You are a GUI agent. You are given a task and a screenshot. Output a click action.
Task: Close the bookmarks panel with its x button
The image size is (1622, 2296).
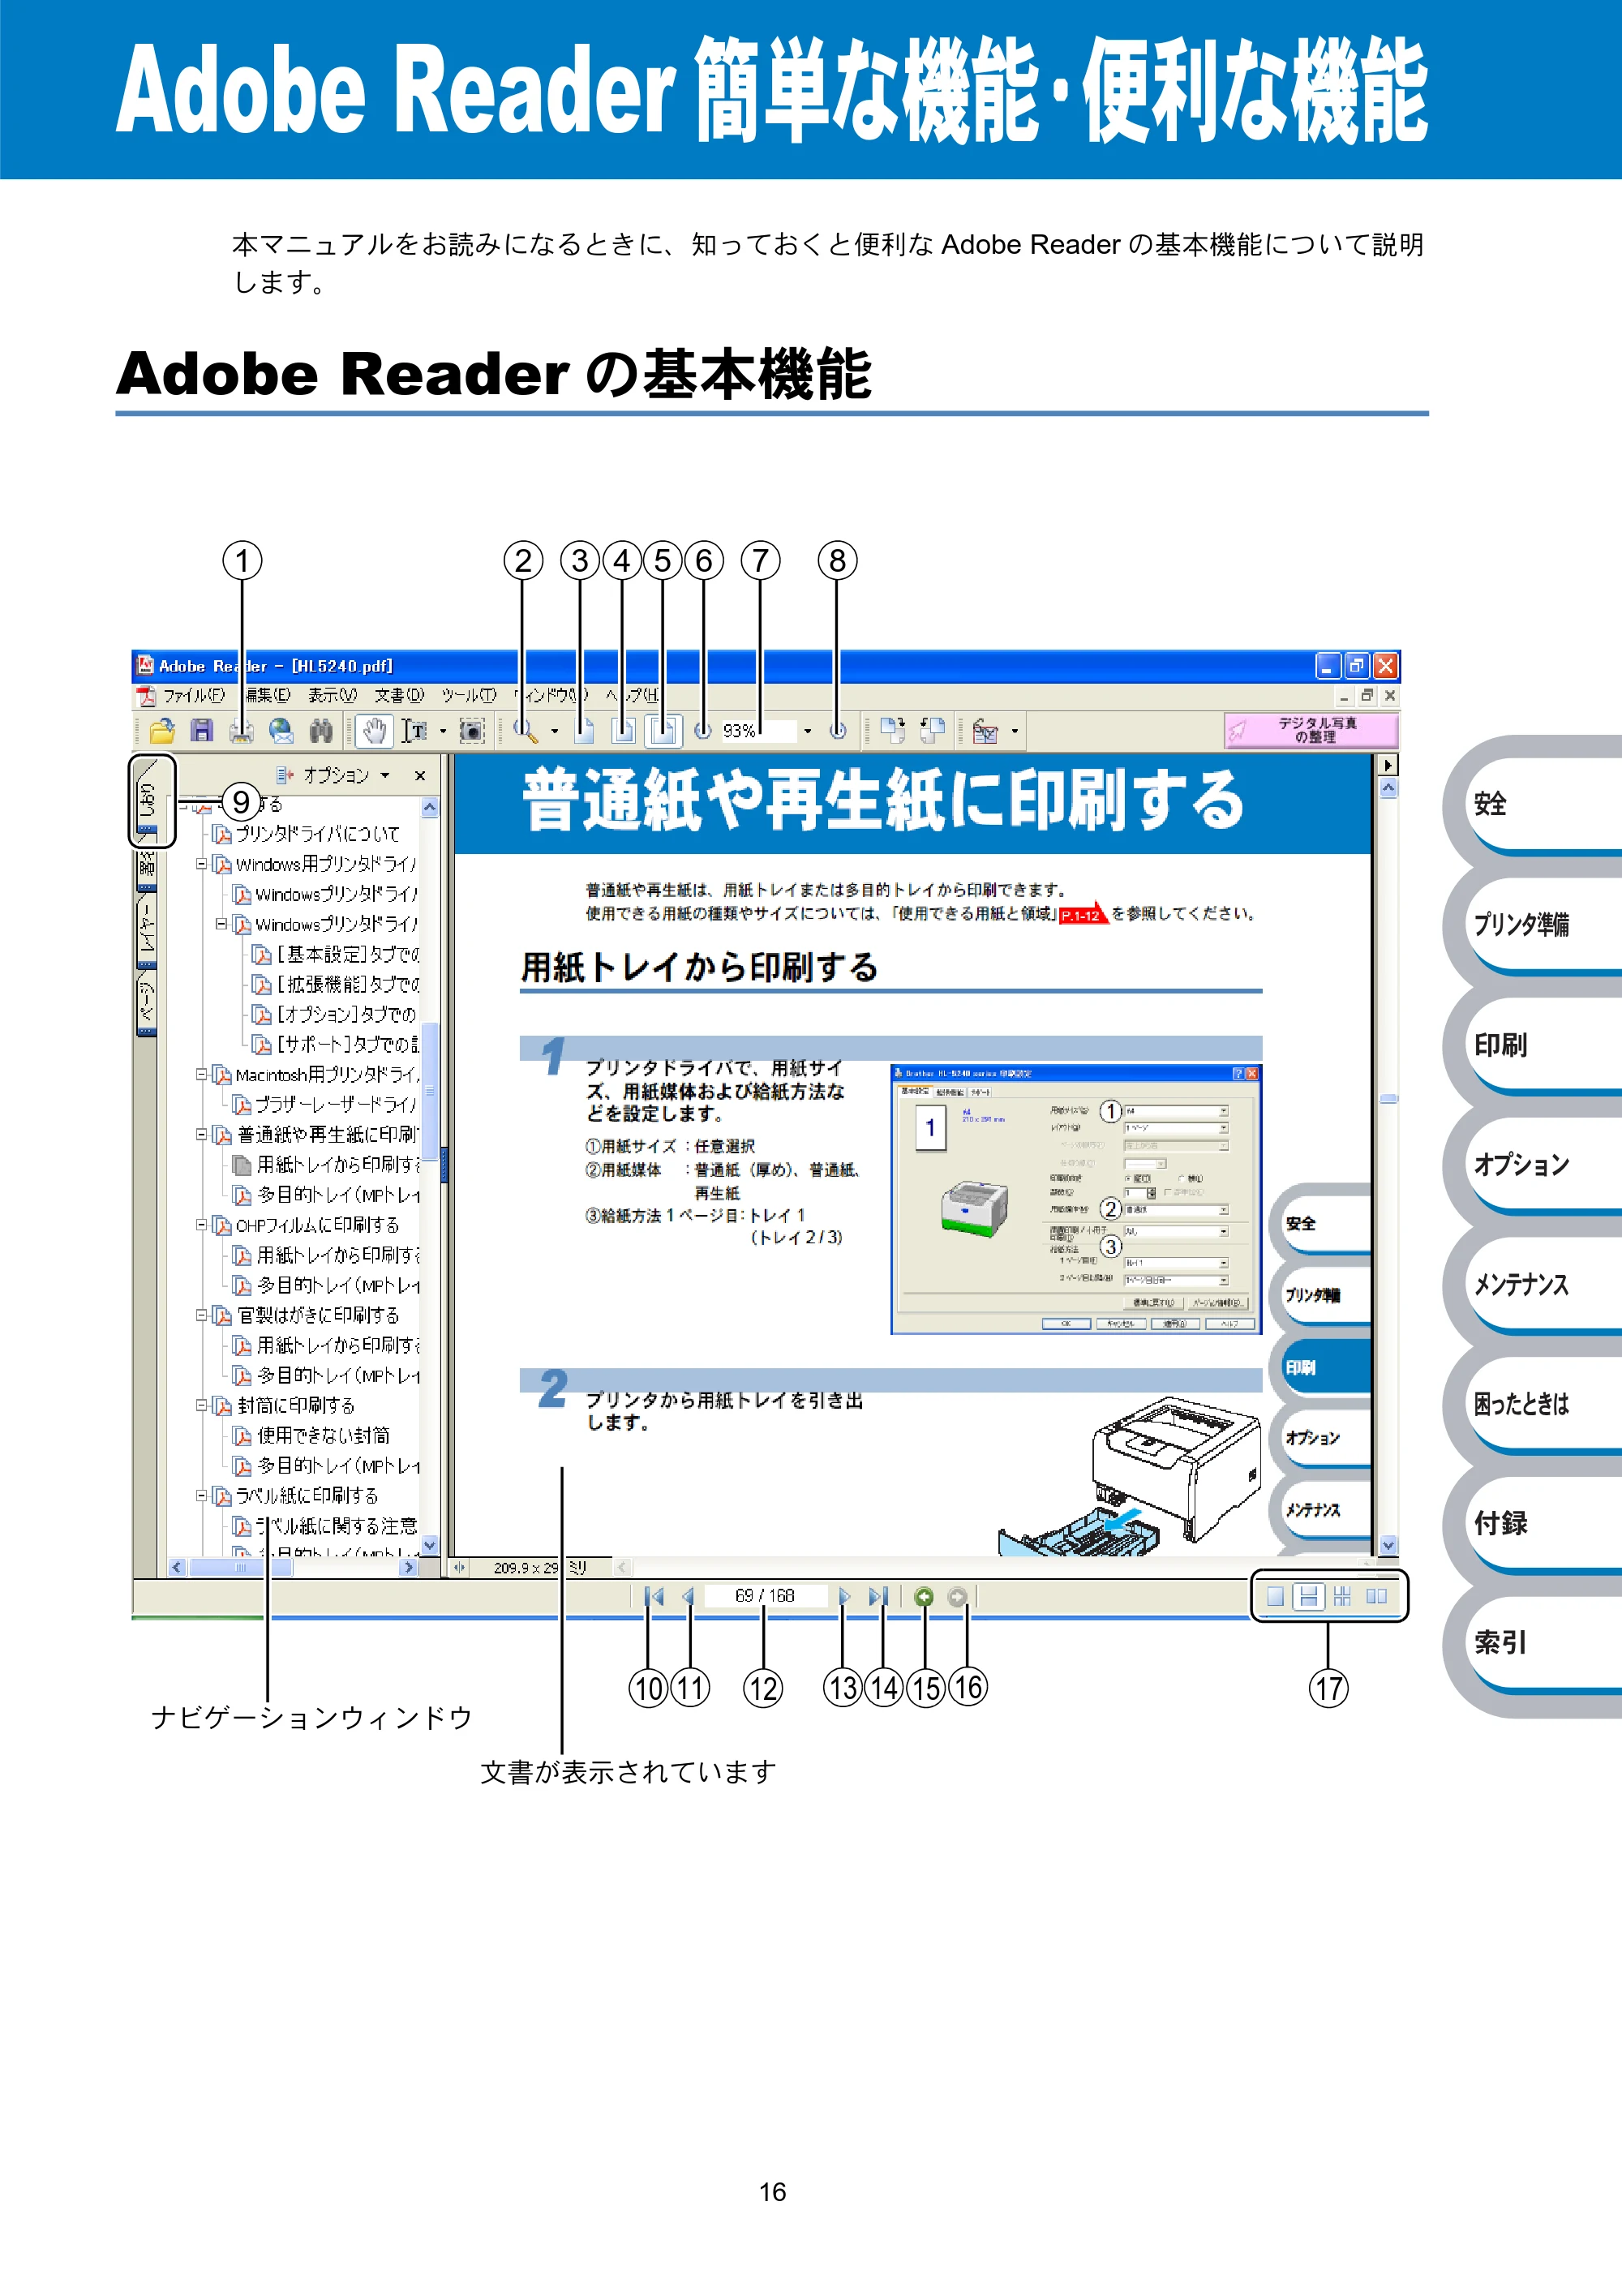[x=420, y=775]
